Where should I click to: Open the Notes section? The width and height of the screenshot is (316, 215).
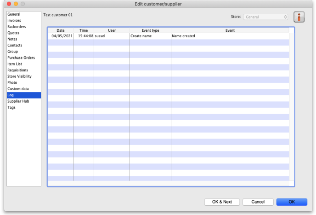(12, 39)
